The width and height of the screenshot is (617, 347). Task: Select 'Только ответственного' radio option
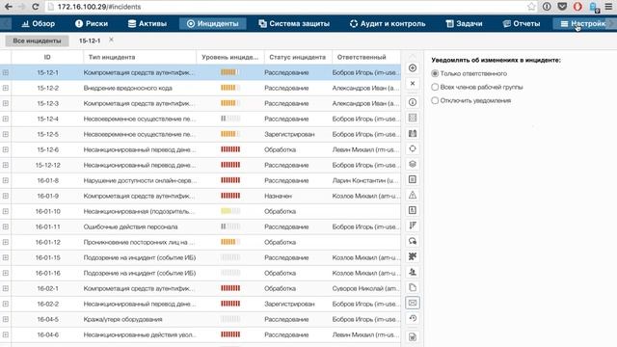435,73
